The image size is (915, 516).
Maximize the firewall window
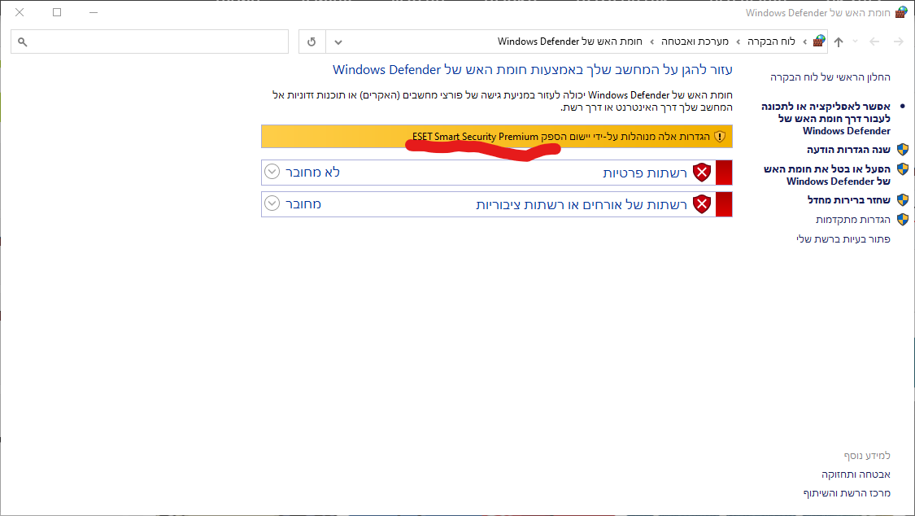coord(57,12)
